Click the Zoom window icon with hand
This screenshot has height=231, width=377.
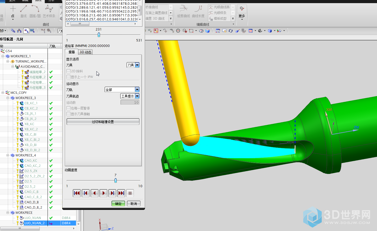pyautogui.click(x=224, y=31)
